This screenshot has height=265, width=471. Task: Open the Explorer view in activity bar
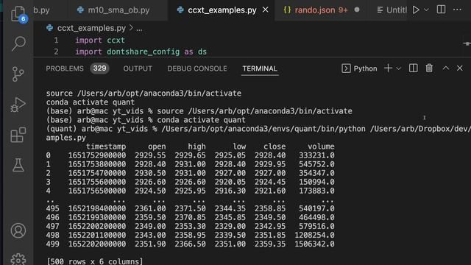18,14
